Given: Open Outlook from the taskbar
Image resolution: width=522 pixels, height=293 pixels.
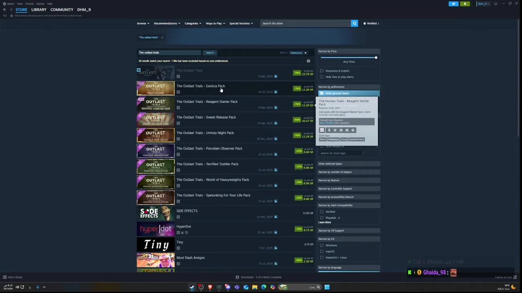Looking at the screenshot, I should pos(246,287).
